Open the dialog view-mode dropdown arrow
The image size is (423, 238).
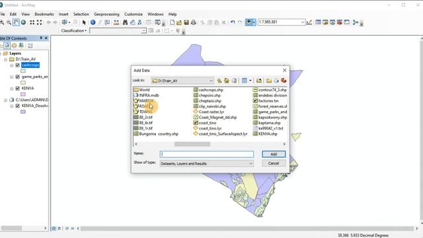tap(250, 81)
